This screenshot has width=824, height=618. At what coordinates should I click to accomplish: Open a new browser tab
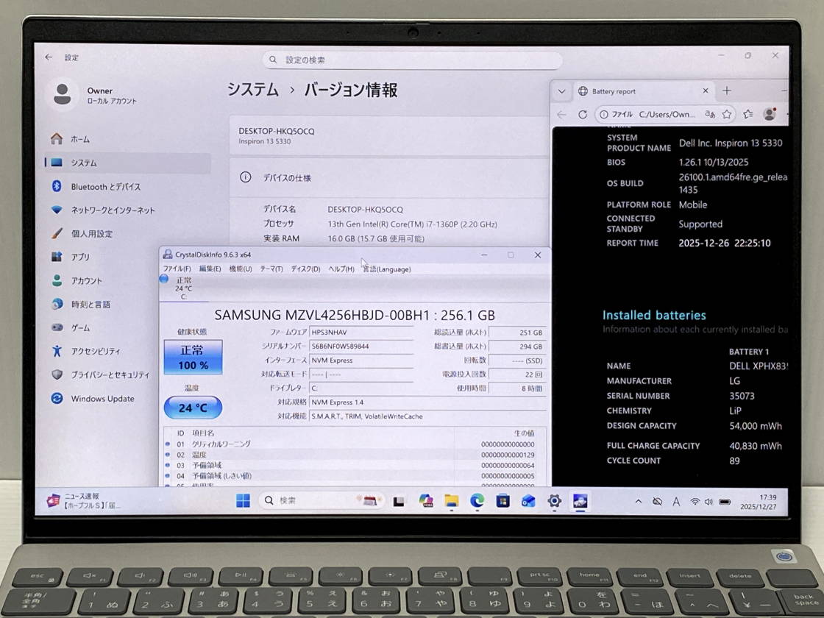[727, 90]
